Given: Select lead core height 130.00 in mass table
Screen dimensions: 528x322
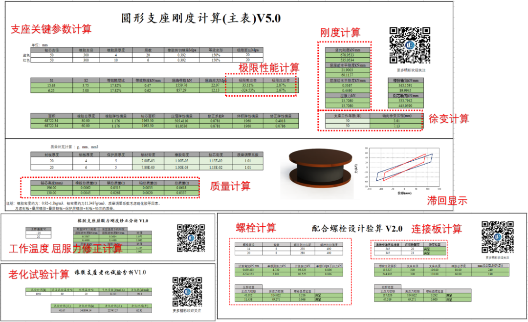Looking at the screenshot, I should coord(51,193).
